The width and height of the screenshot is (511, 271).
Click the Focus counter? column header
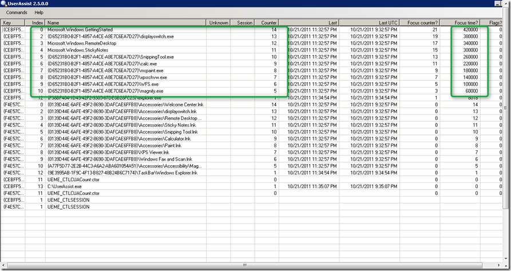(420, 23)
